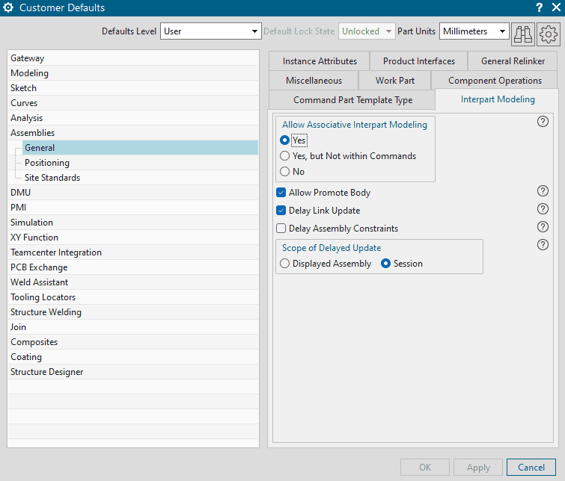Switch to Command Part Template Type tab

[x=352, y=100]
